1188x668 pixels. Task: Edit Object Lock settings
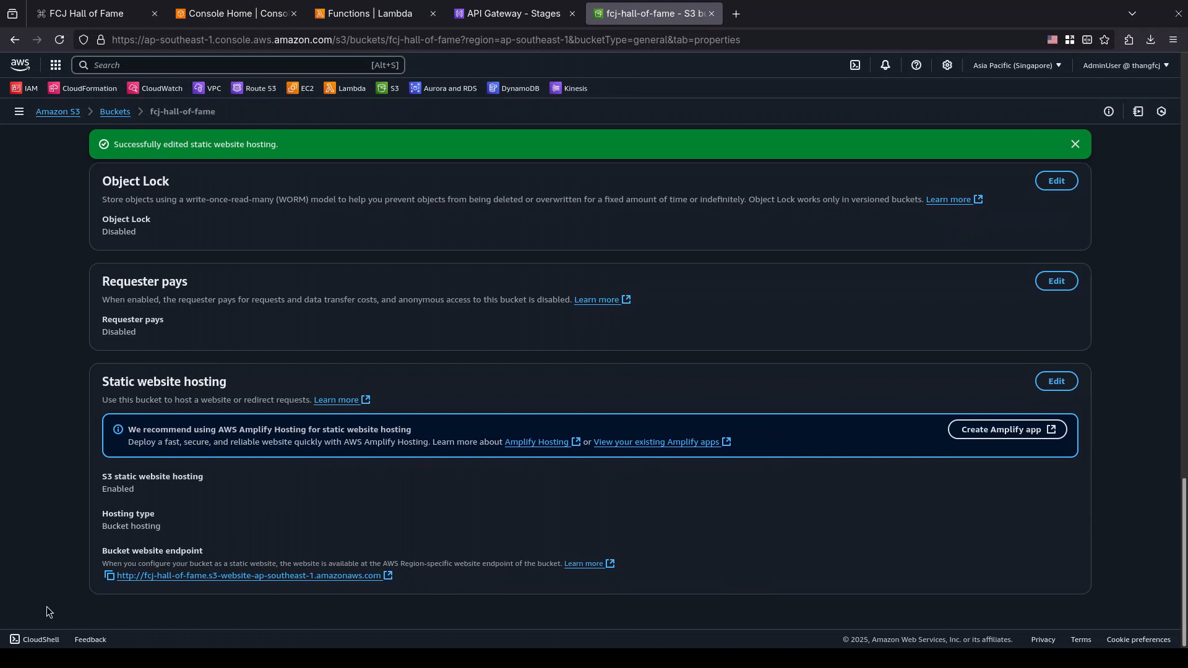click(x=1057, y=181)
